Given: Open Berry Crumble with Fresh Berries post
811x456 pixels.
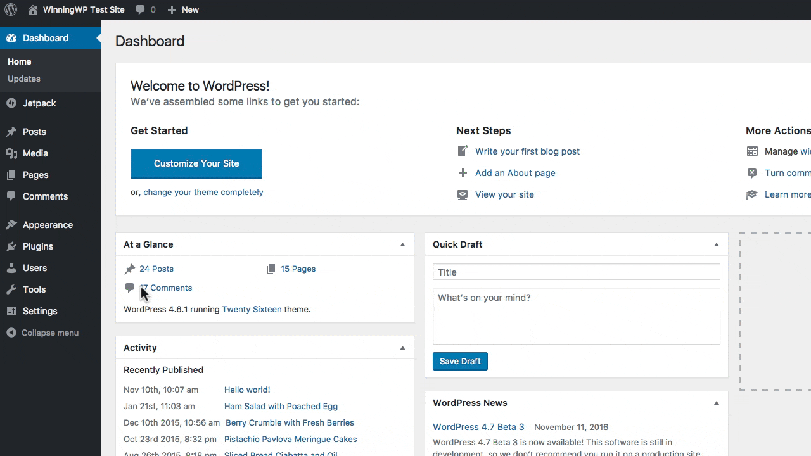Looking at the screenshot, I should click(290, 423).
